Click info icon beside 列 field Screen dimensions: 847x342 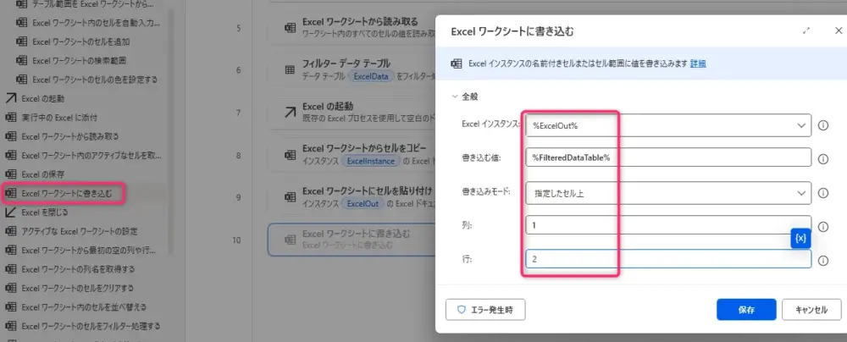pyautogui.click(x=822, y=226)
